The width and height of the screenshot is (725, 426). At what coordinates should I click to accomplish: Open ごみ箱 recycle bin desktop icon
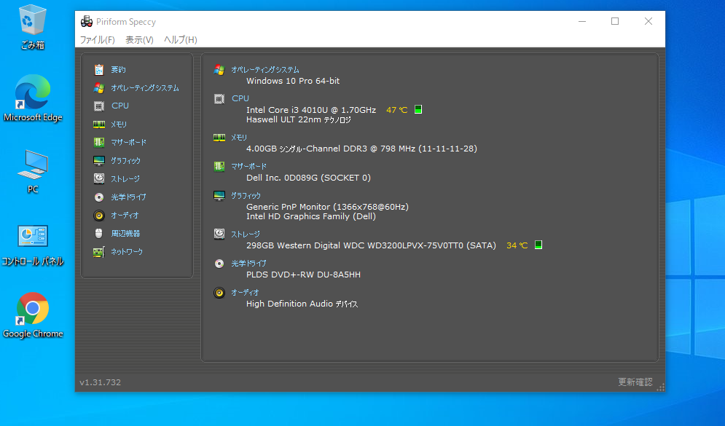pos(32,27)
